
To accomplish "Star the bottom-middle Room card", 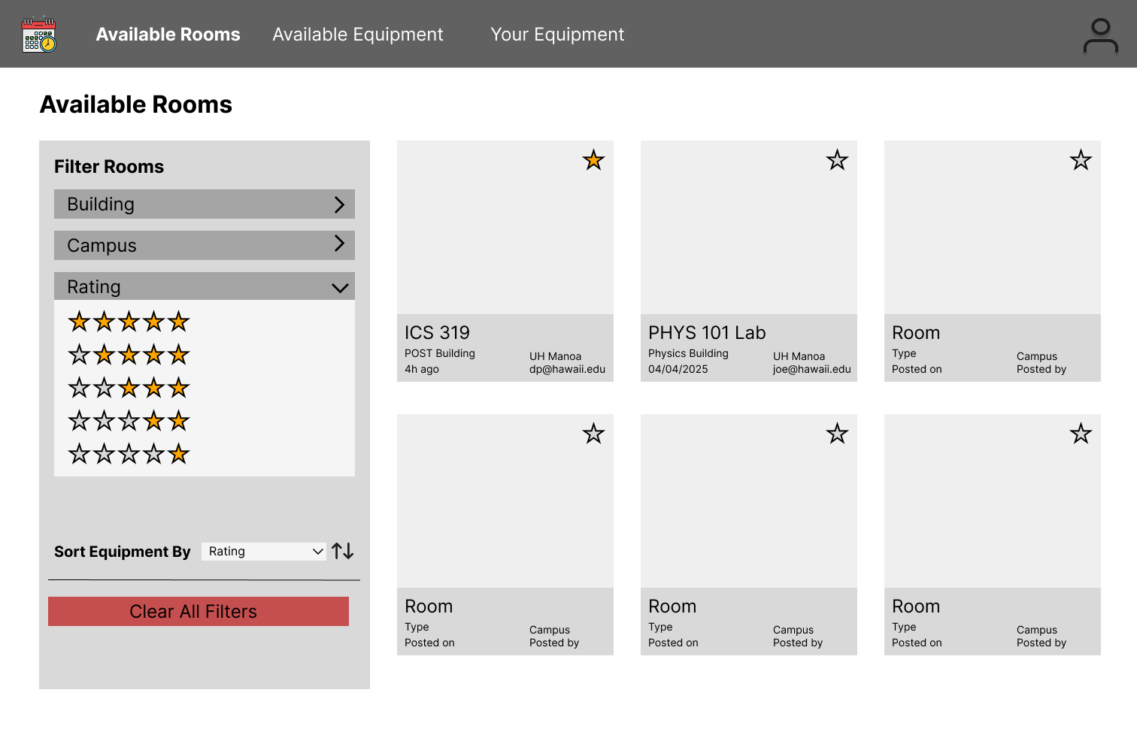I will coord(837,434).
